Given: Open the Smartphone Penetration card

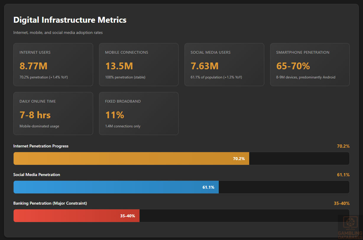Looking at the screenshot, I should pyautogui.click(x=310, y=65).
